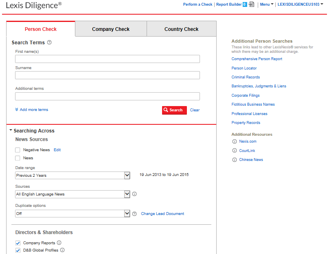Open the Date range dropdown

click(x=72, y=176)
